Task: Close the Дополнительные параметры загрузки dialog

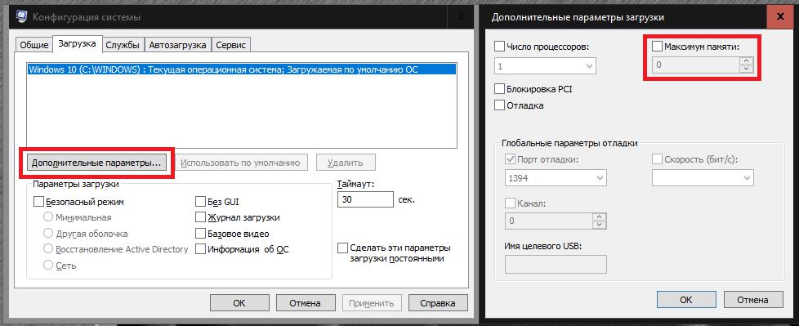Action: point(779,17)
